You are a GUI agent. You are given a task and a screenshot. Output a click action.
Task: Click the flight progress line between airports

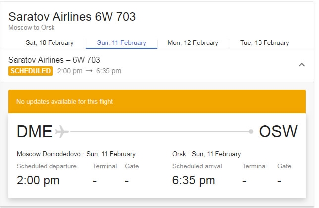(x=159, y=132)
